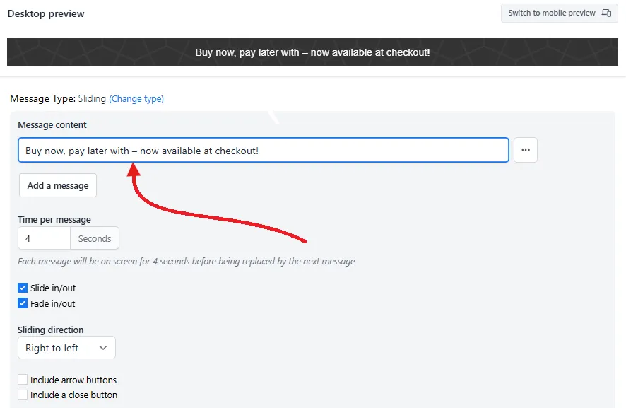Click the Desktop preview heading
This screenshot has width=626, height=408.
[46, 13]
